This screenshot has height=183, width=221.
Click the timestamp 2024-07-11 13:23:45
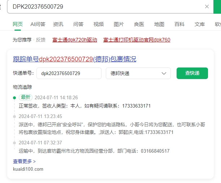click(40, 116)
